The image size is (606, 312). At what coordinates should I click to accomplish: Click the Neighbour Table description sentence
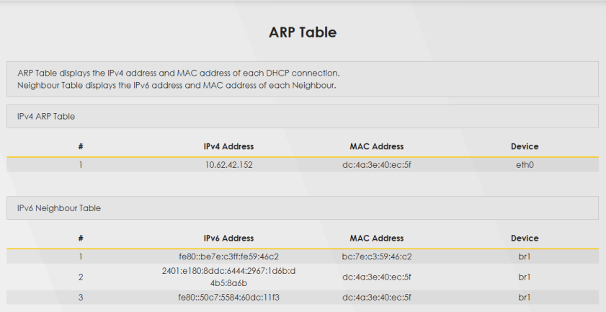click(177, 85)
